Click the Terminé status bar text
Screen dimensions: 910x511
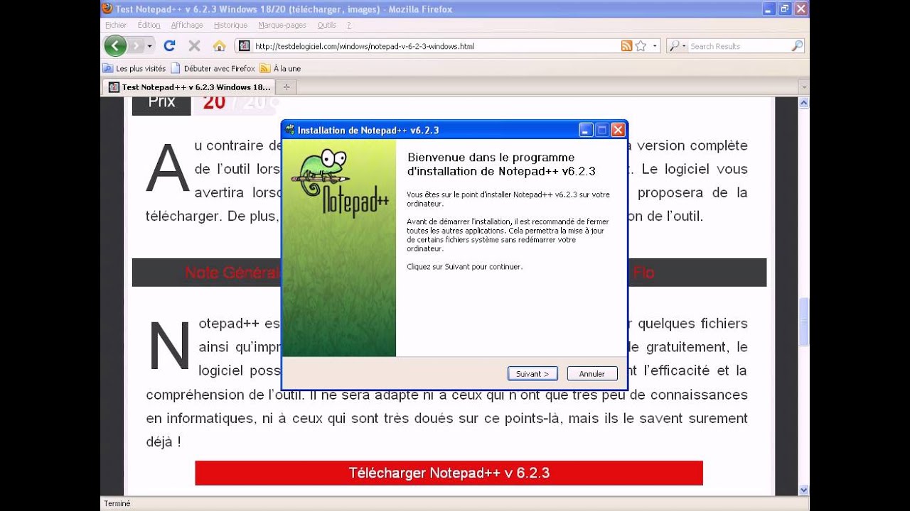coord(117,503)
